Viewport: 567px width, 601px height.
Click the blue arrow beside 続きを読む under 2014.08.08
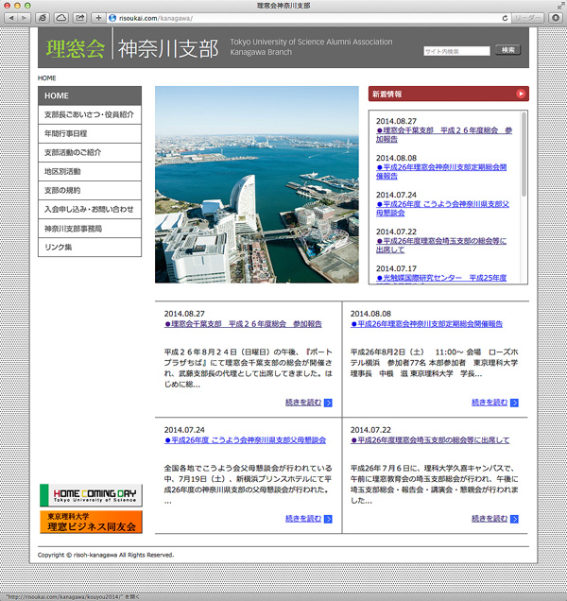point(514,403)
